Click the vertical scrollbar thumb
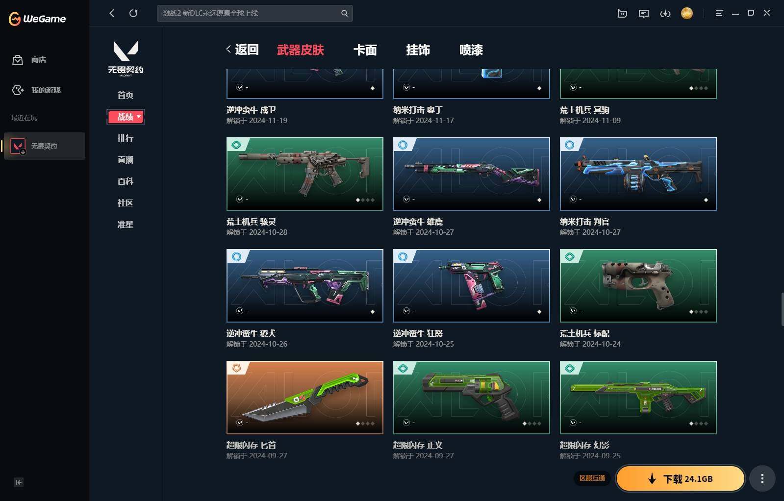Viewport: 784px width, 501px height. tap(782, 309)
